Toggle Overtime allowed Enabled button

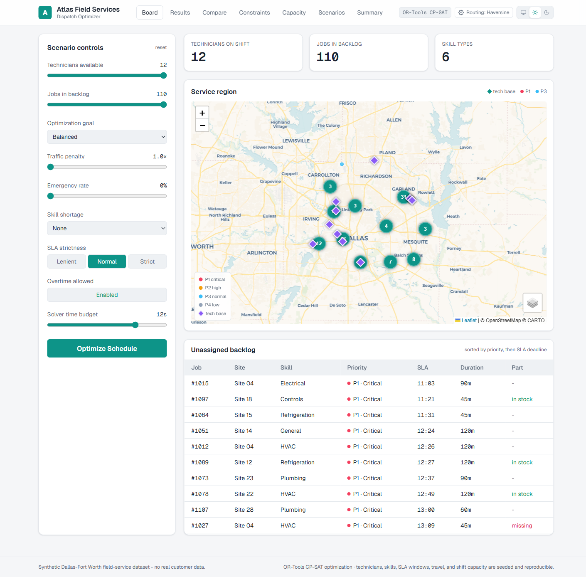point(107,295)
